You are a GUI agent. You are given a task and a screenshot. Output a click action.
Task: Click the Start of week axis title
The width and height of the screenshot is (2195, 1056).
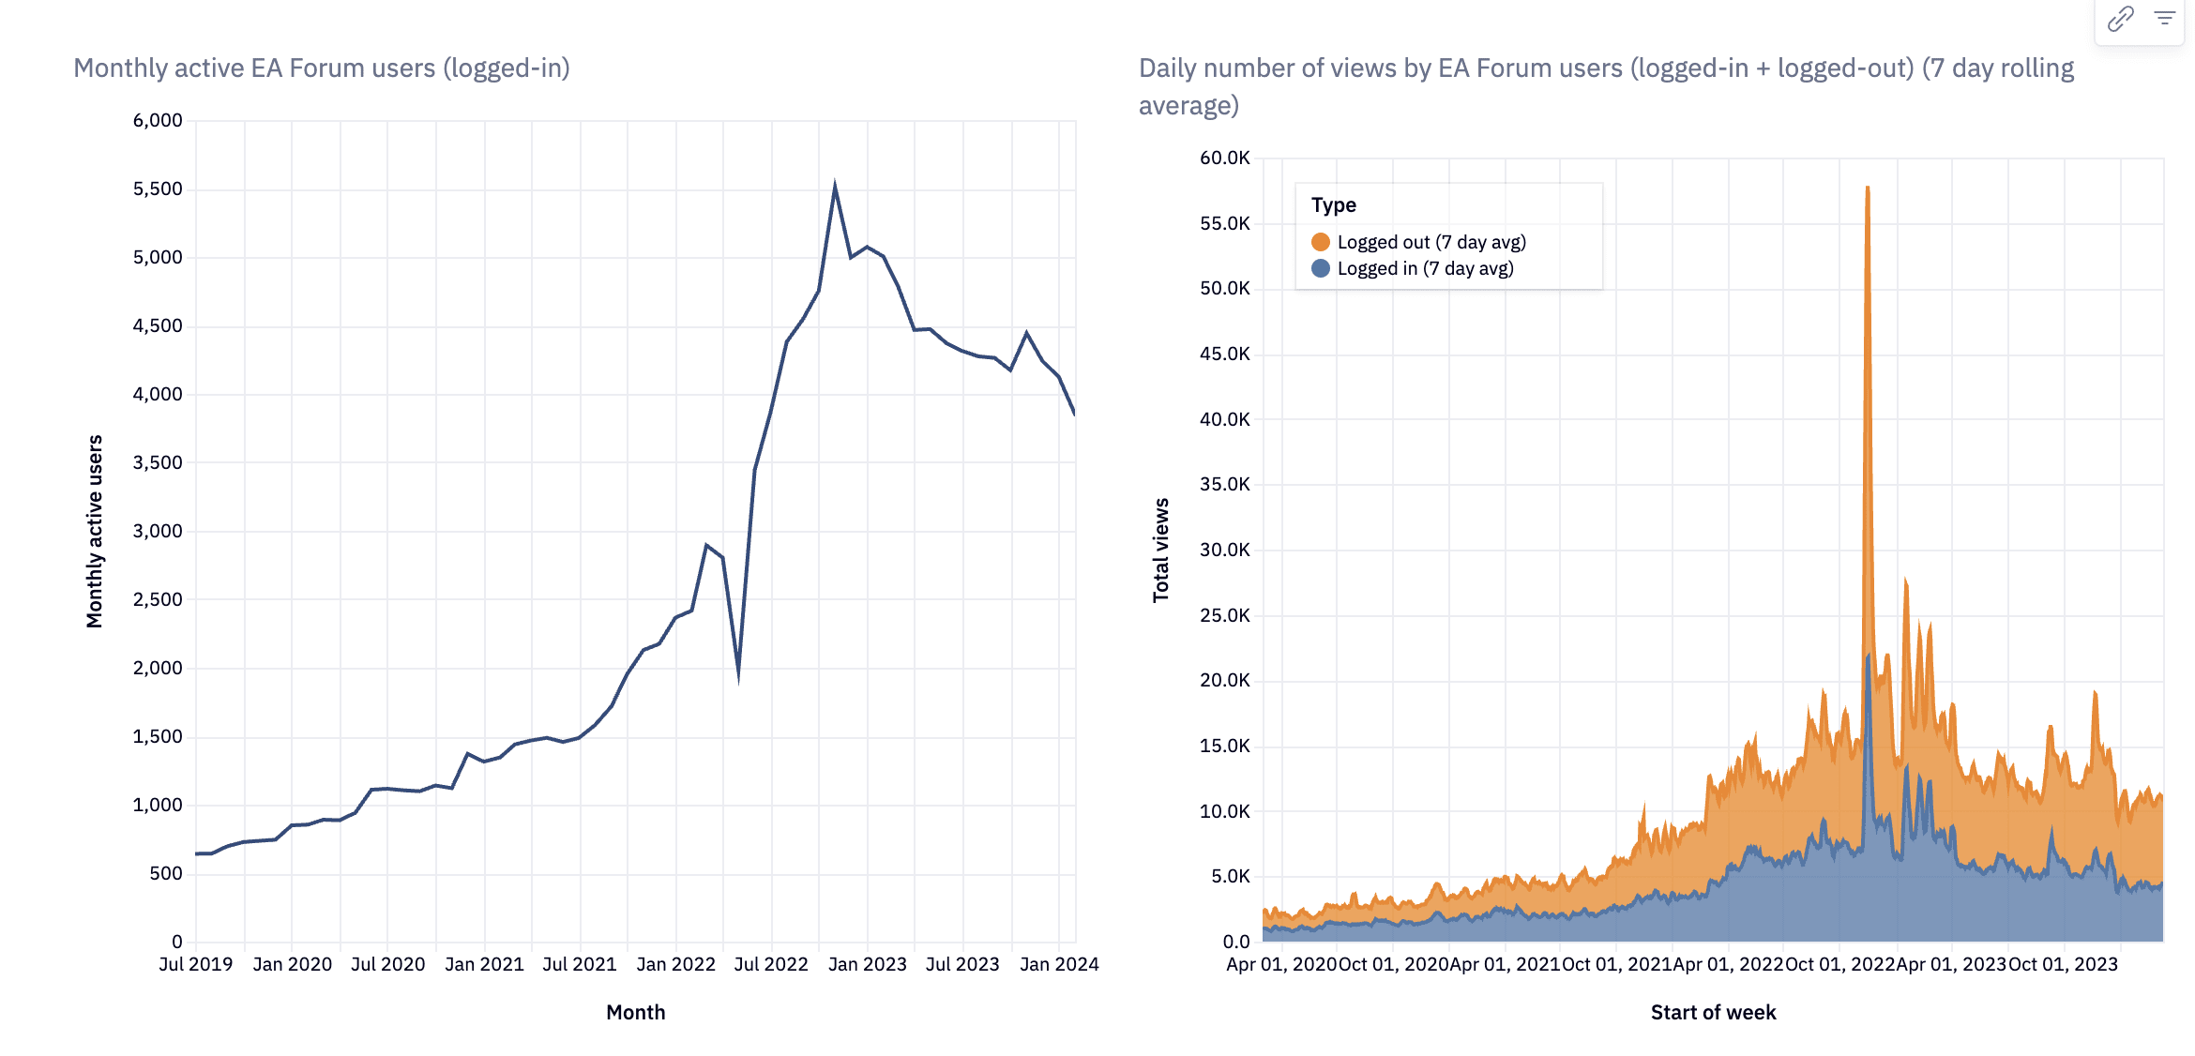(x=1713, y=1012)
